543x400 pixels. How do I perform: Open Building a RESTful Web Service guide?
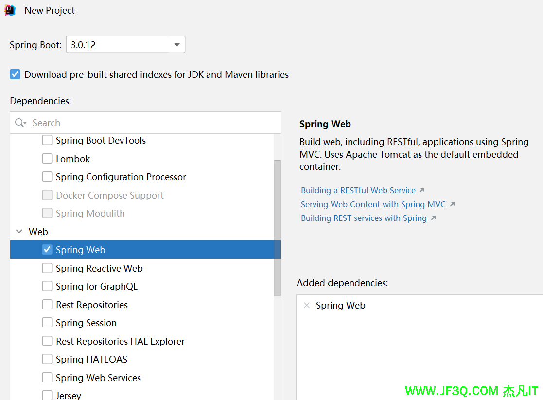pyautogui.click(x=358, y=190)
